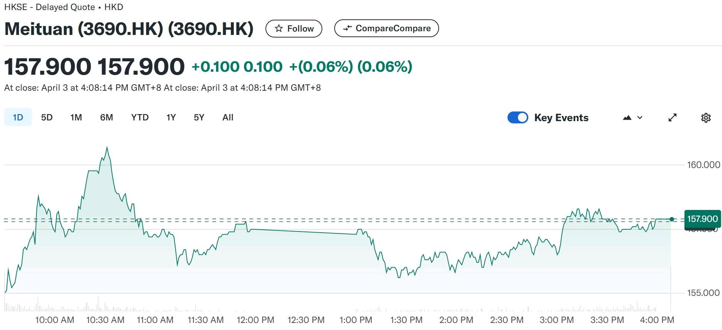
Task: Click the 157.900 current price tag on chart
Action: tap(702, 219)
